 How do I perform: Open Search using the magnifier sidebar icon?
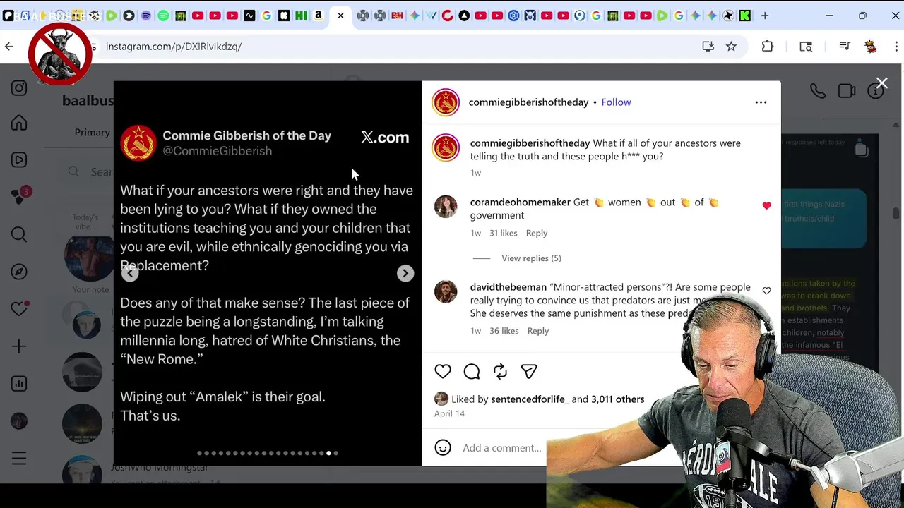click(x=19, y=234)
